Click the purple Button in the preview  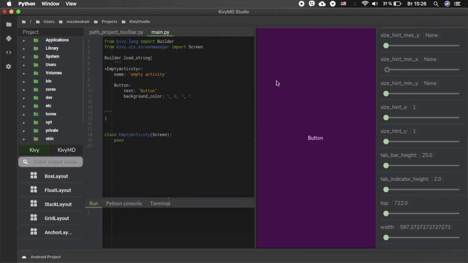pos(315,138)
